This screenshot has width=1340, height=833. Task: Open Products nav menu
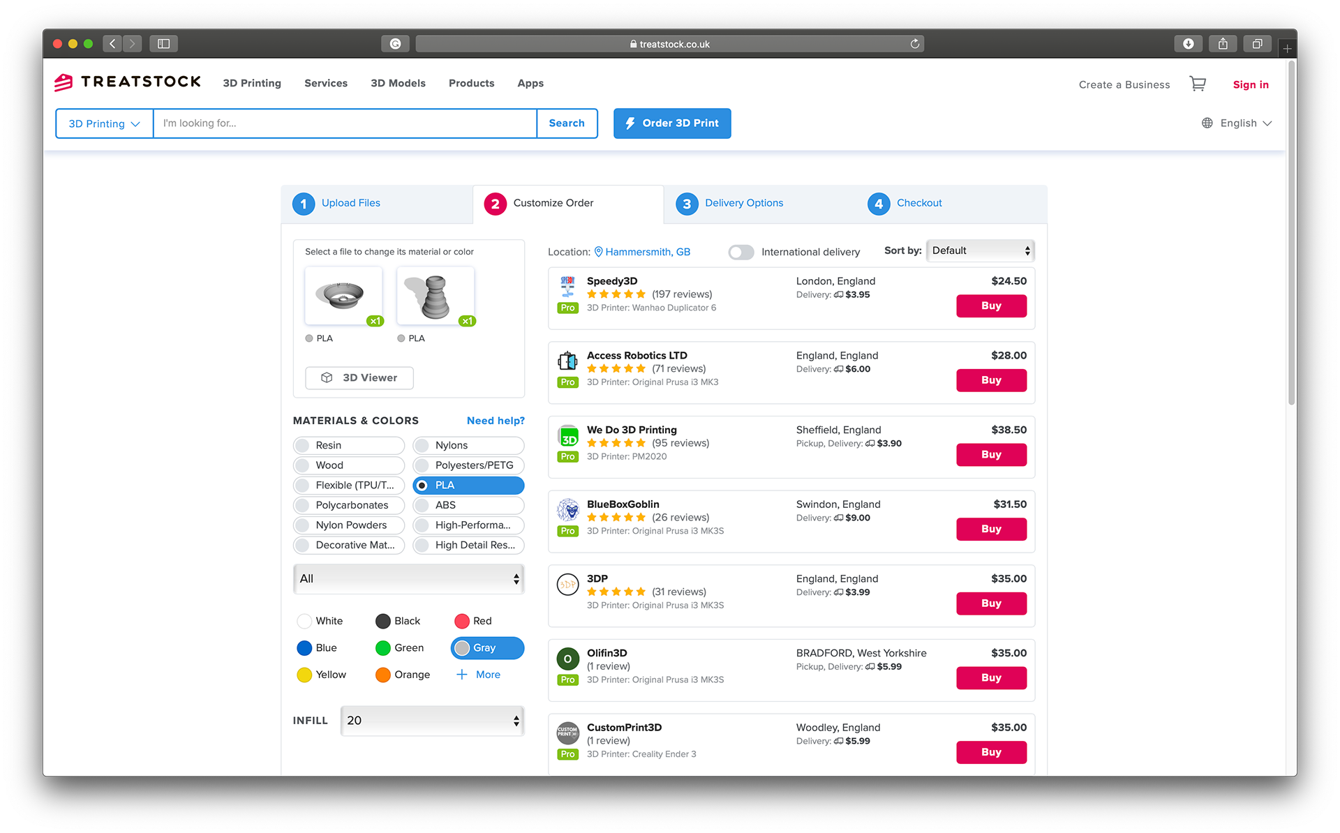(x=471, y=83)
